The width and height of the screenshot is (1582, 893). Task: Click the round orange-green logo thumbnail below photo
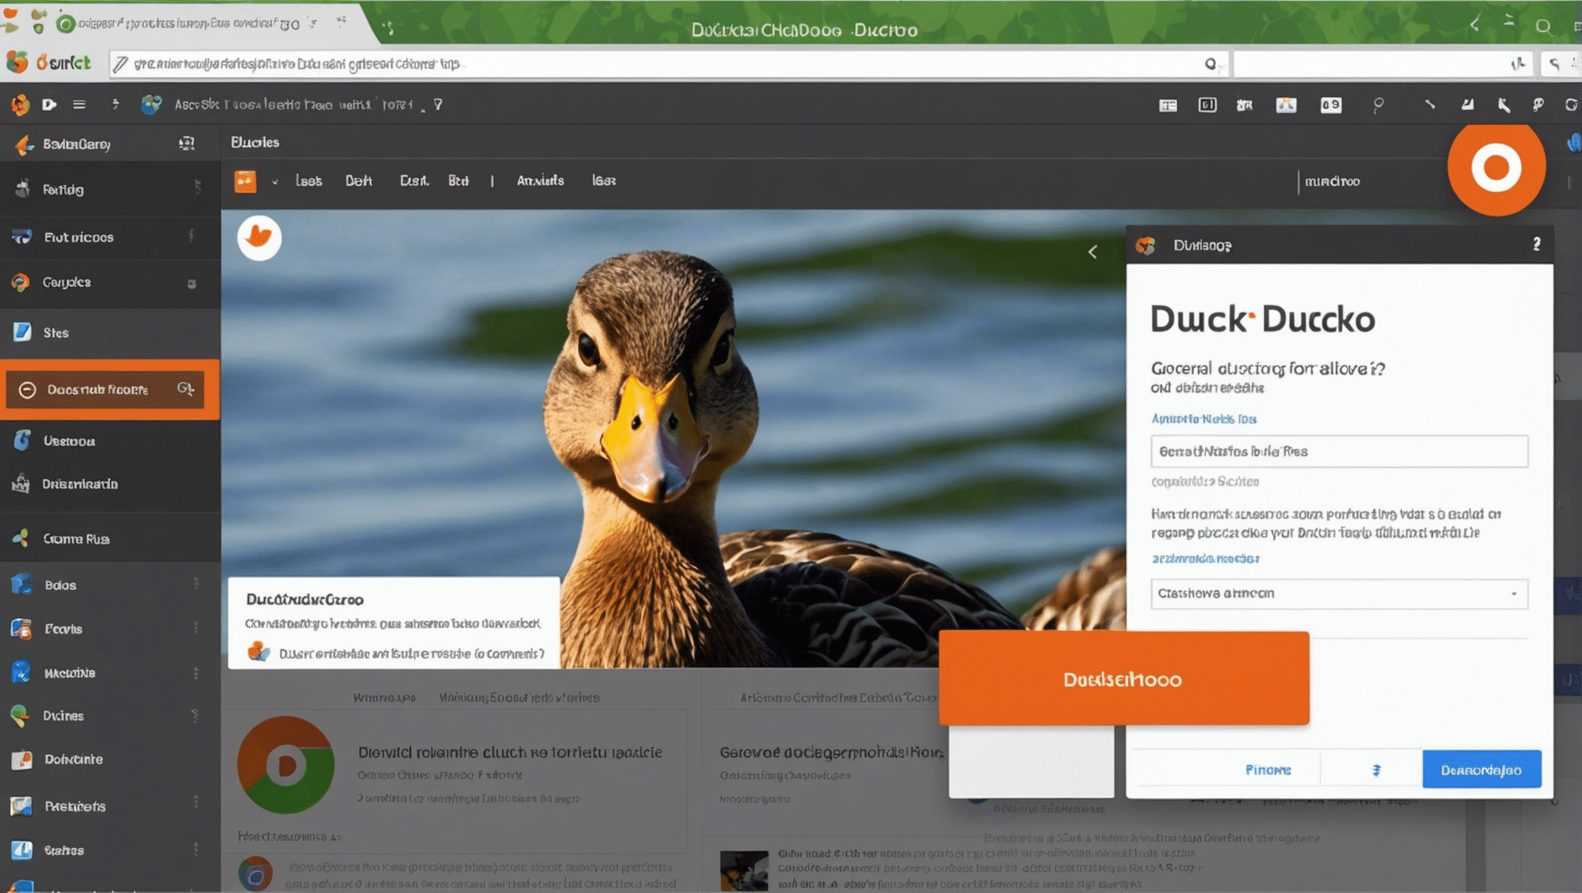285,764
